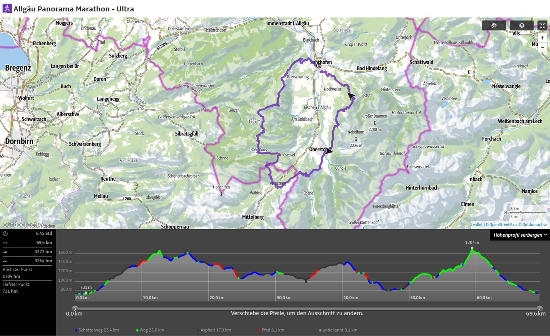Open the Leaflet attribution link
Image resolution: width=550 pixels, height=336 pixels.
(x=477, y=225)
